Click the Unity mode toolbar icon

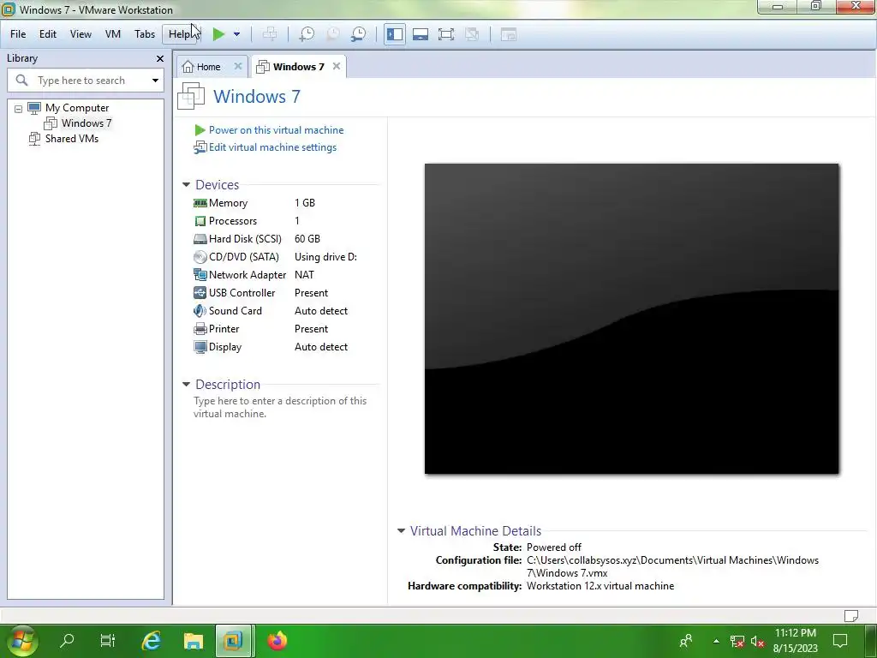click(x=472, y=34)
